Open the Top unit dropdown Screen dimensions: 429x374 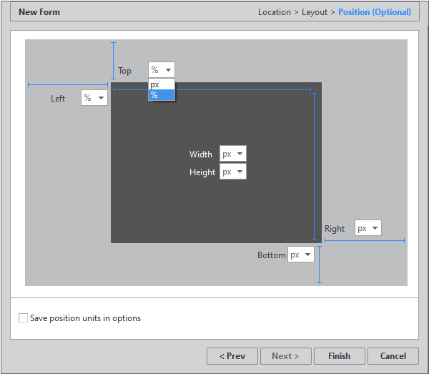click(x=161, y=70)
